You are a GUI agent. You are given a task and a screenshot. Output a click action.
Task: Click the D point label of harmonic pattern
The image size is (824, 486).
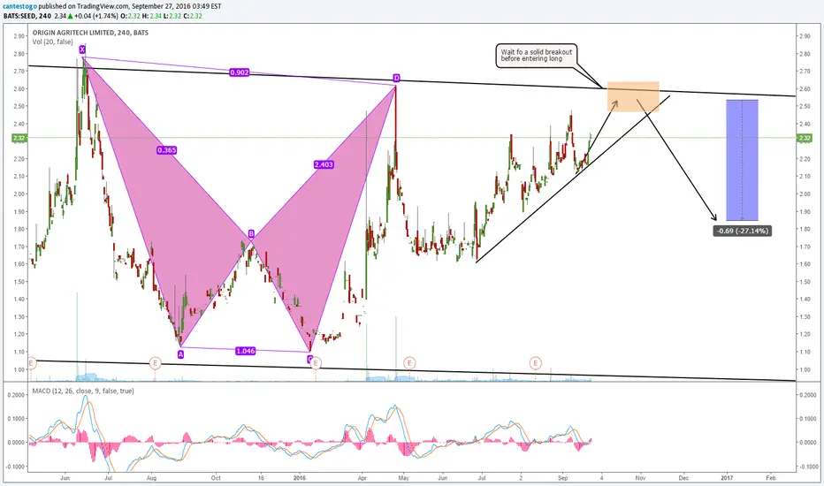click(396, 79)
